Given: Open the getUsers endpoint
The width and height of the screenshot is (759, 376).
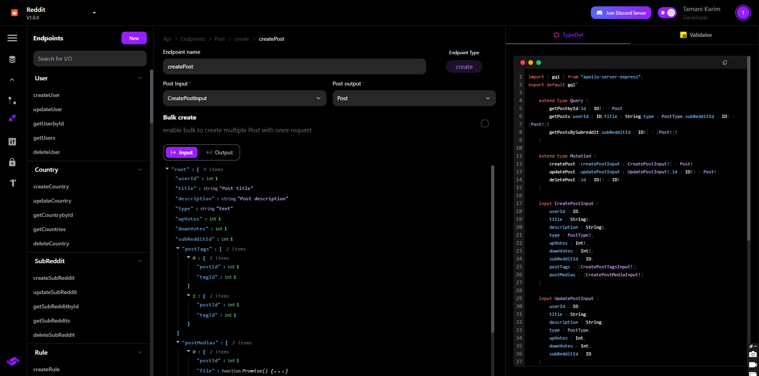Looking at the screenshot, I should click(x=44, y=138).
